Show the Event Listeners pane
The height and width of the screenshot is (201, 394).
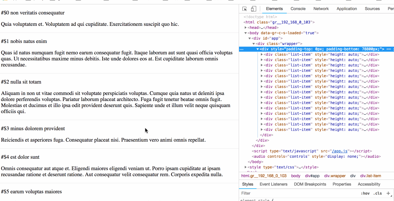pos(273,184)
